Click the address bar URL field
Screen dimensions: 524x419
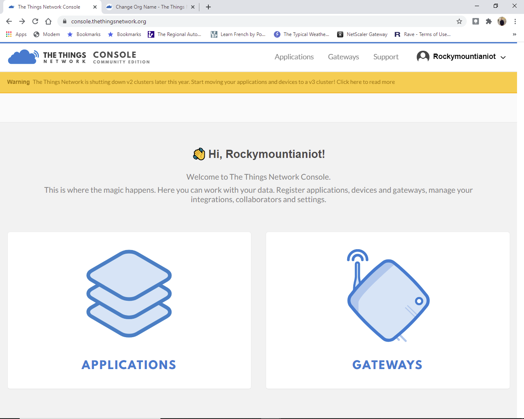coord(246,21)
